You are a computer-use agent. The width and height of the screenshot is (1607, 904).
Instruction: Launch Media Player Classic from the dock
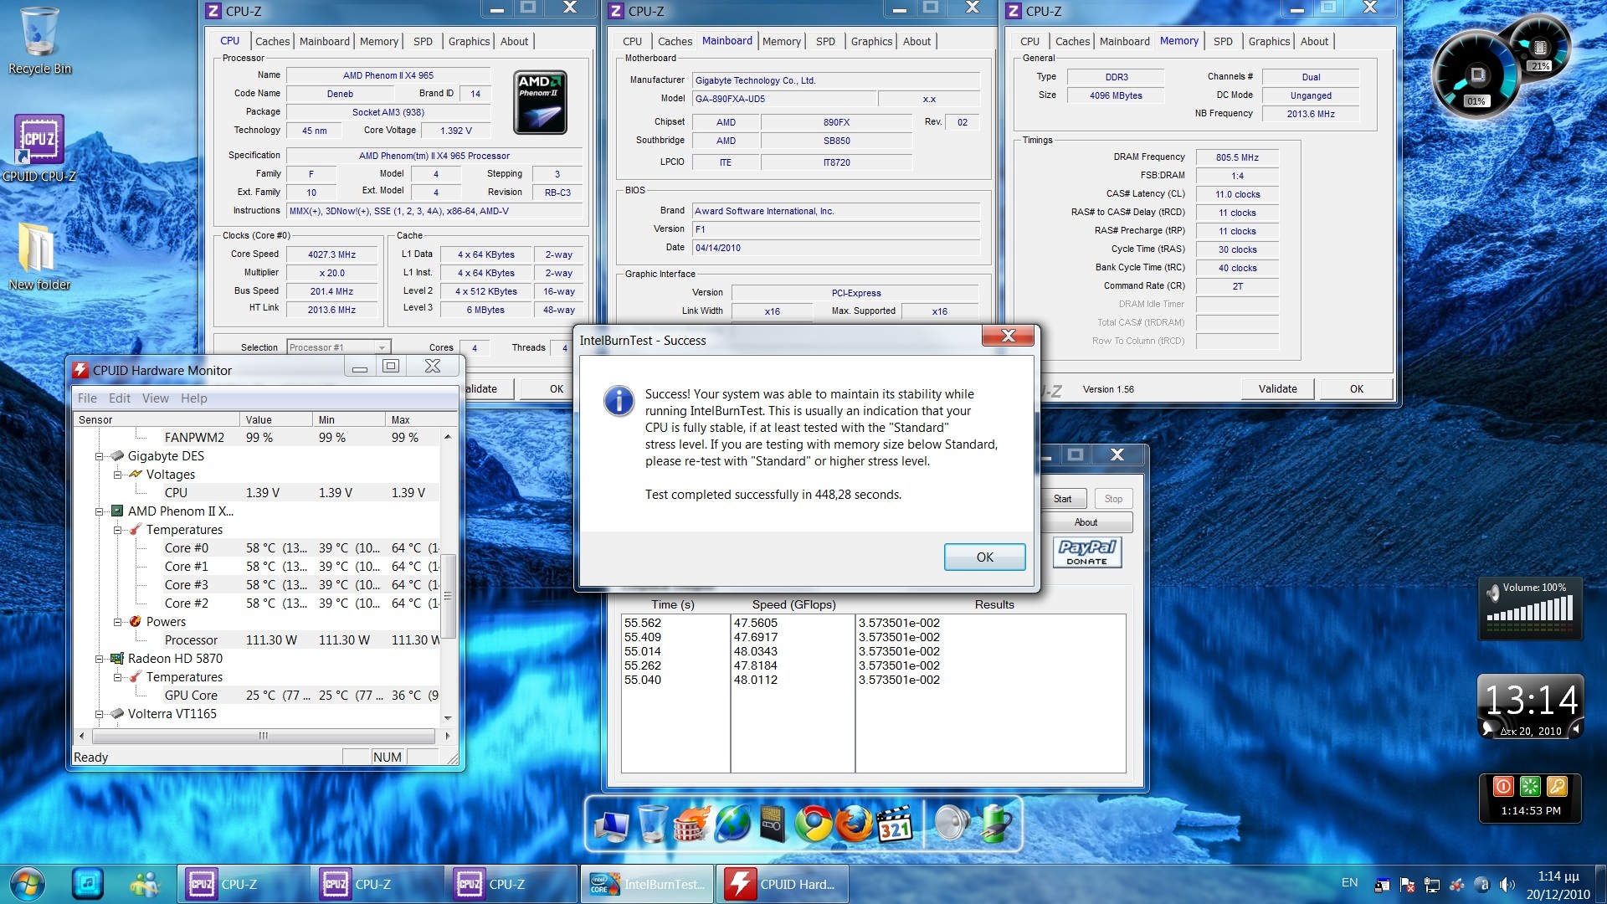[894, 824]
